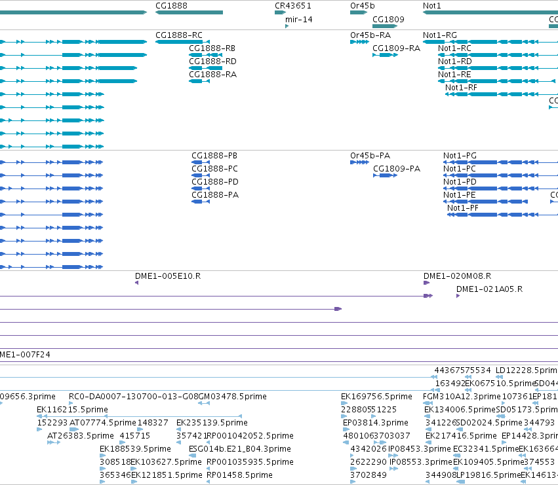Click the CG1888 gene label

tap(171, 6)
